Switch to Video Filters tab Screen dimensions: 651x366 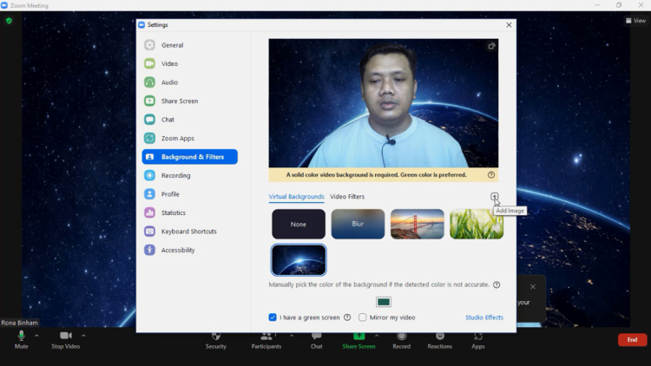(347, 197)
